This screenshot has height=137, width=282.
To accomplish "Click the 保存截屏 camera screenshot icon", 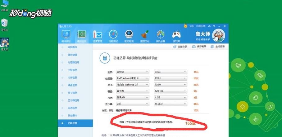I will [x=194, y=46].
